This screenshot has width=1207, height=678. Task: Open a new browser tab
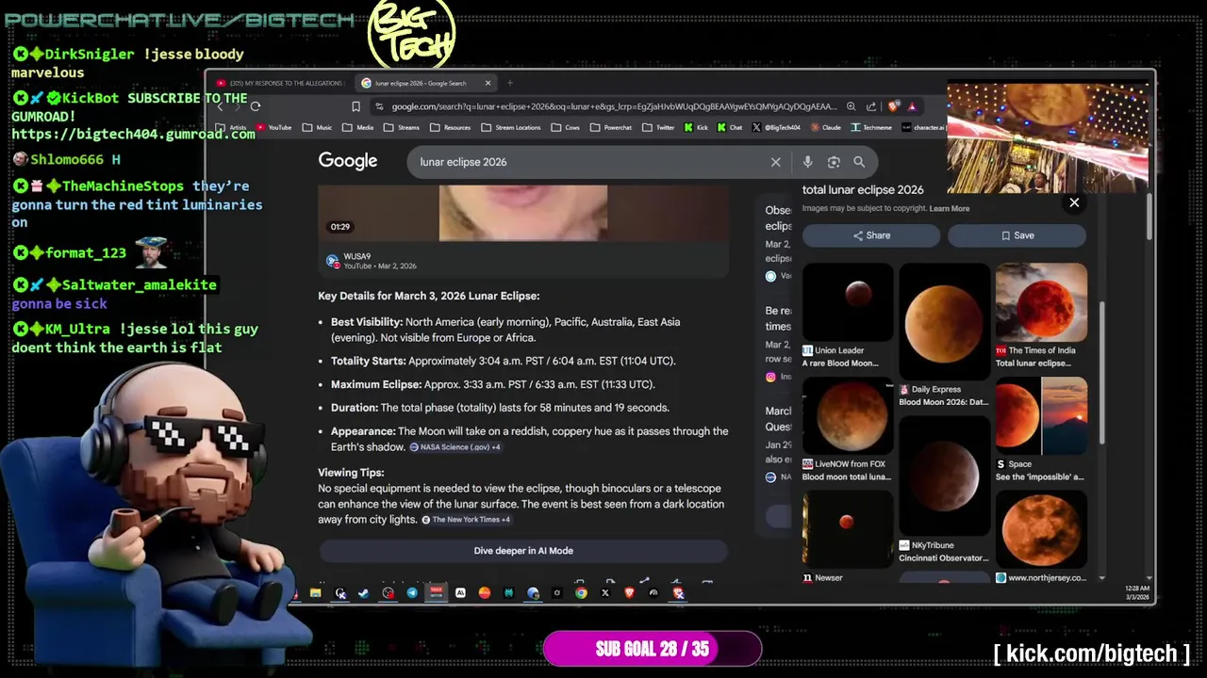(510, 83)
